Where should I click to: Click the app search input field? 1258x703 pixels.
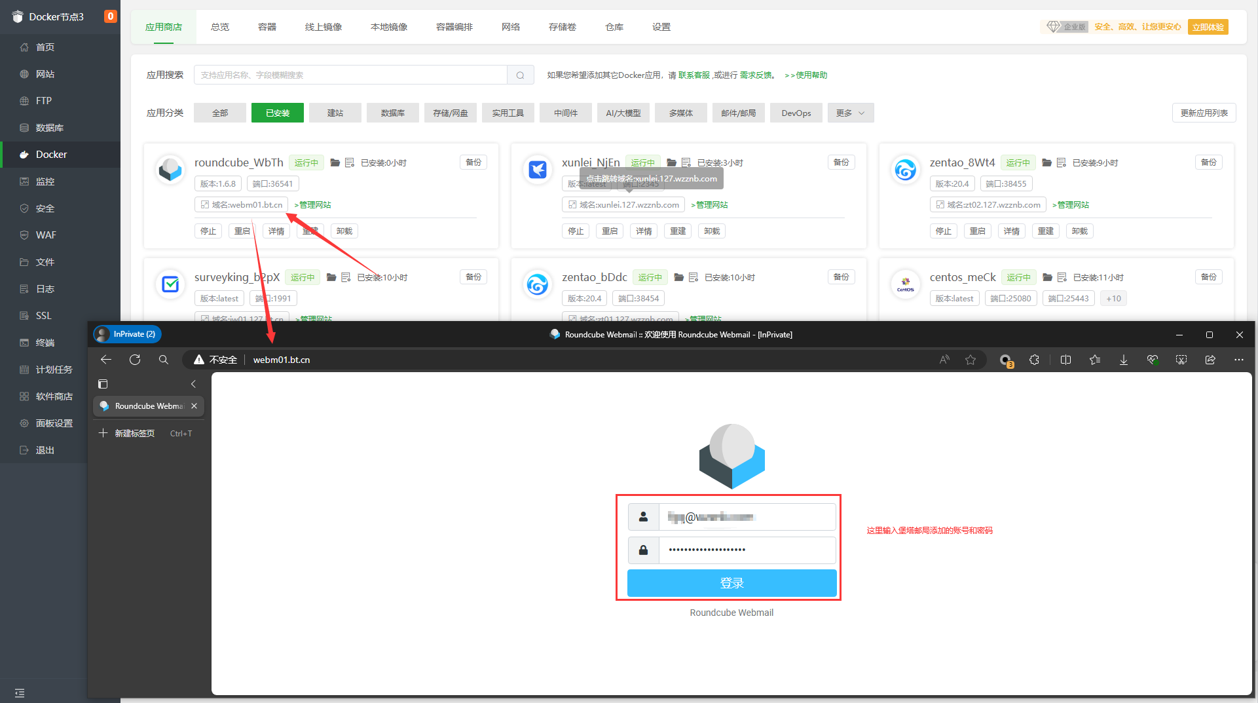pos(350,75)
